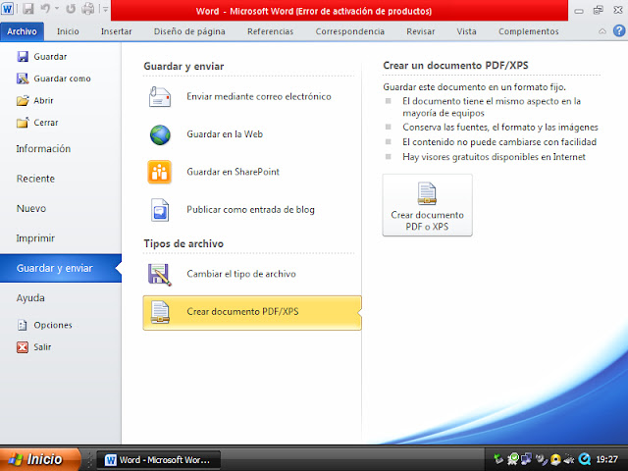Click the email envelope icon
Screen dimensions: 628x471
tap(159, 97)
